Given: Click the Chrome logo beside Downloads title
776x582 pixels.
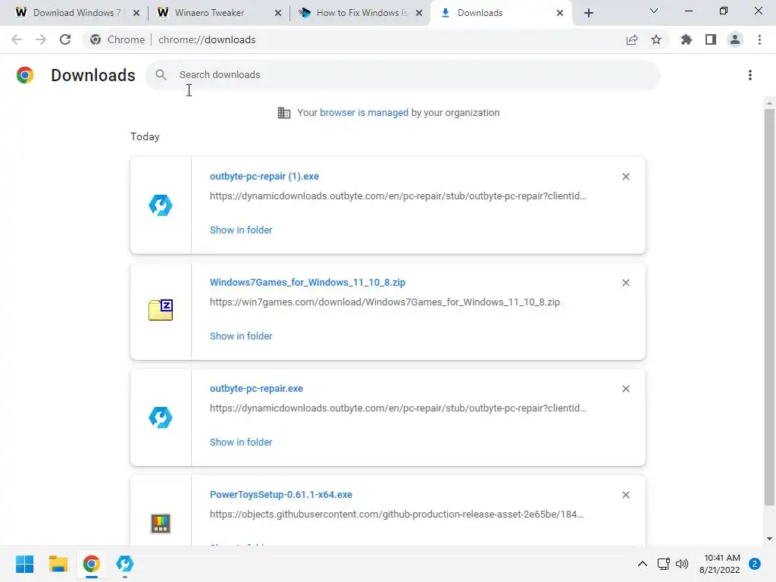Looking at the screenshot, I should click(25, 75).
